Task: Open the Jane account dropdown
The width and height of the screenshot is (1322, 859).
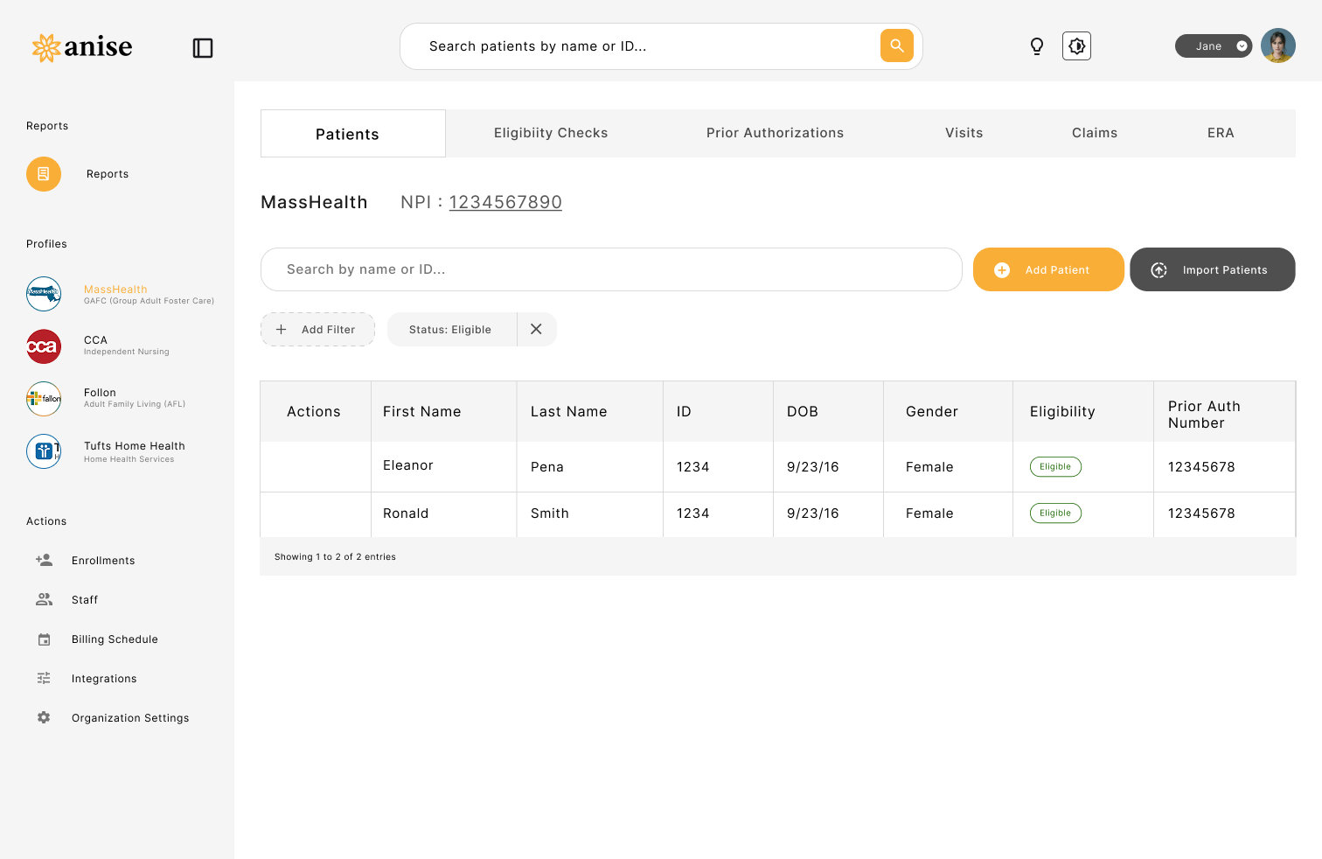Action: [1214, 45]
